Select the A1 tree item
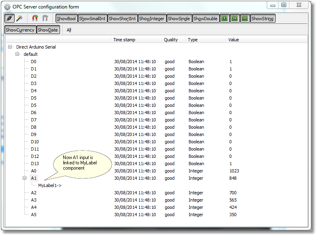The width and height of the screenshot is (317, 236). click(x=34, y=178)
